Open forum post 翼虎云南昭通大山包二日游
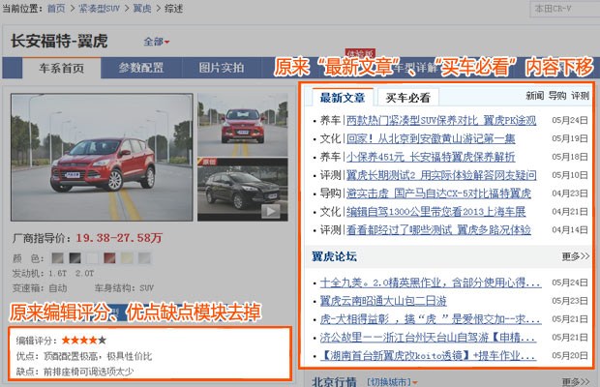This screenshot has width=600, height=387. pos(383,301)
